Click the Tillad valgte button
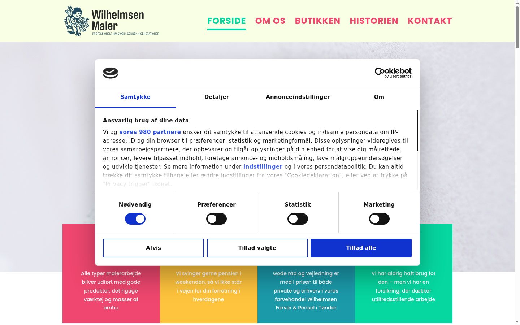Viewport: 520px width, 325px height. click(x=257, y=248)
